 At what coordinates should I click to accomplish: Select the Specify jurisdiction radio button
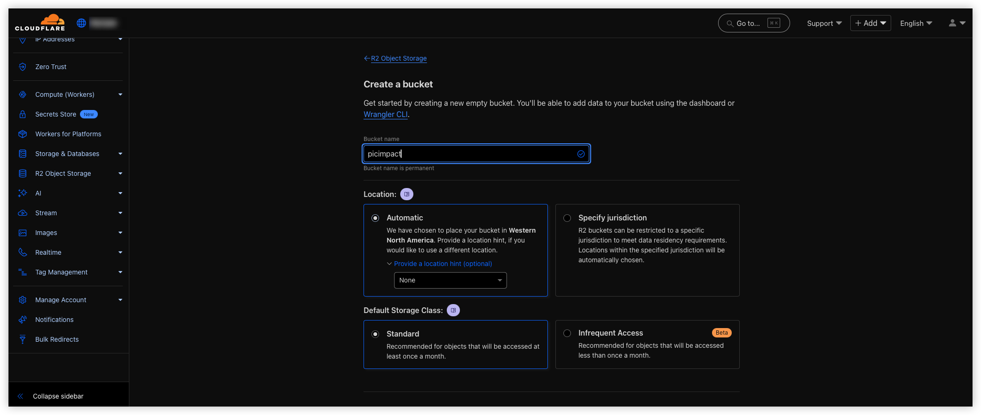567,218
